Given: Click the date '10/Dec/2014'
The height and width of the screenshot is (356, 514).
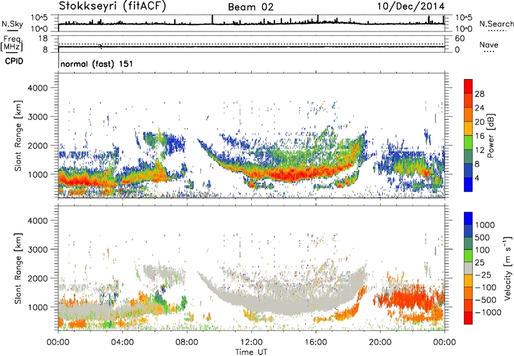Looking at the screenshot, I should 411,6.
